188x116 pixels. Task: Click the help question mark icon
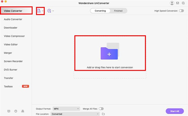(x=16, y=111)
